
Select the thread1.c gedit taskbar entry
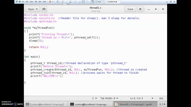click(x=135, y=104)
